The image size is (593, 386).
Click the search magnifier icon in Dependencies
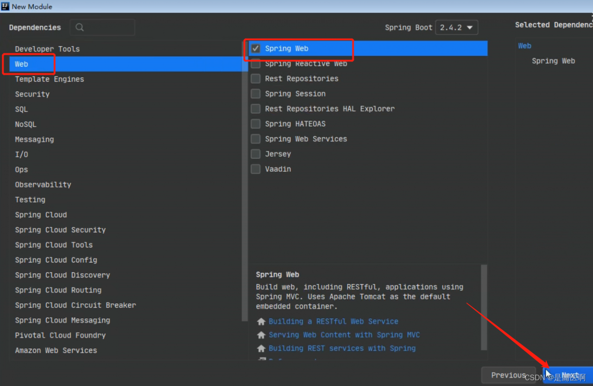(x=80, y=27)
